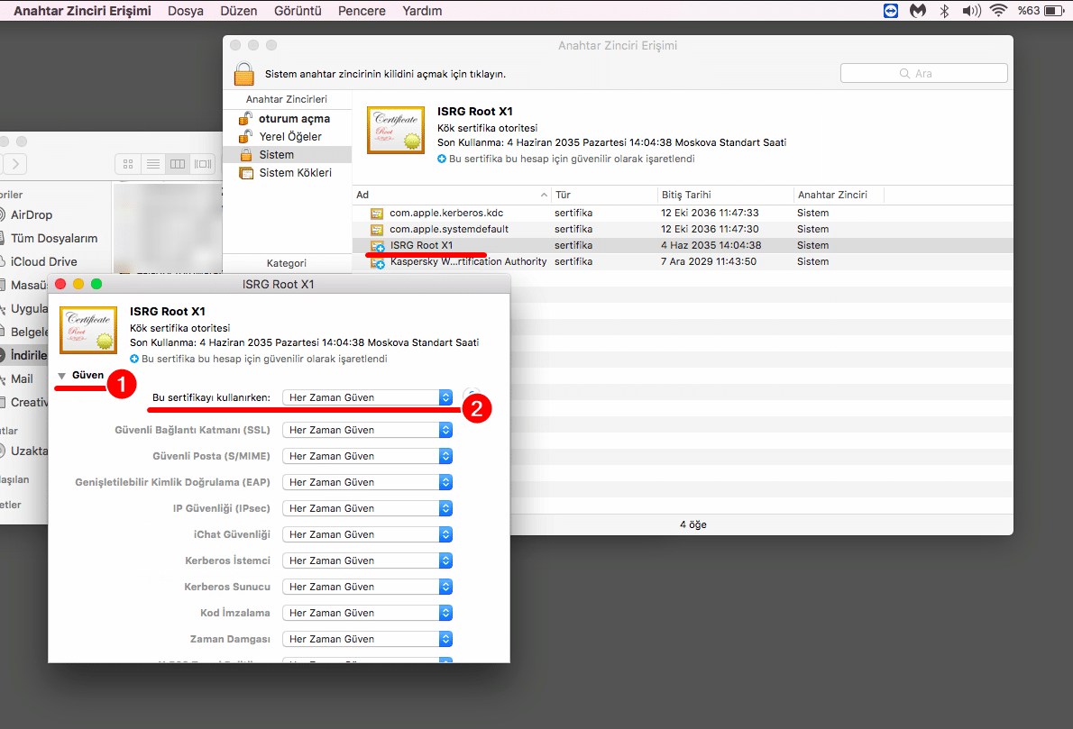Click the lock icon to unlock System keychain

[243, 73]
